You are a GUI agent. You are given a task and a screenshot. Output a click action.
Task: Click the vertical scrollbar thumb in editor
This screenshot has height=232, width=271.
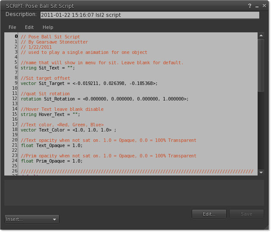point(261,65)
